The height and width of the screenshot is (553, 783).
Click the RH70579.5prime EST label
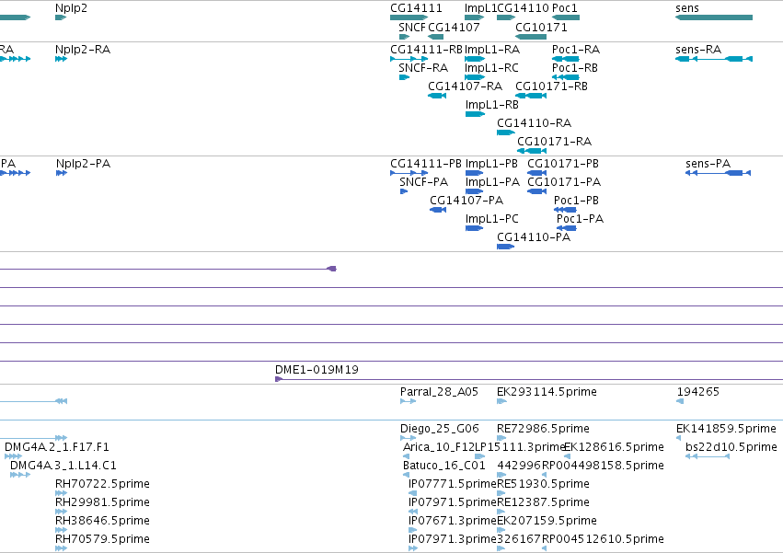pyautogui.click(x=102, y=539)
